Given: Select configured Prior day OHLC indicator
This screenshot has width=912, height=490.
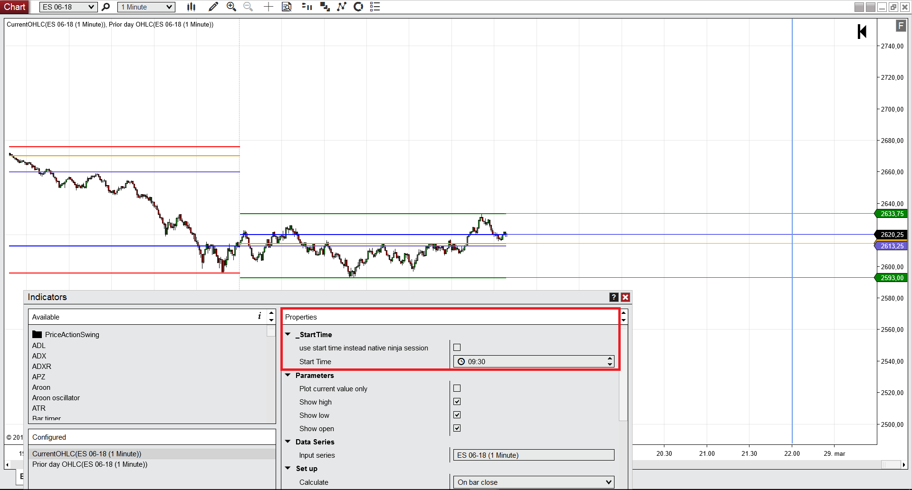Looking at the screenshot, I should click(152, 464).
